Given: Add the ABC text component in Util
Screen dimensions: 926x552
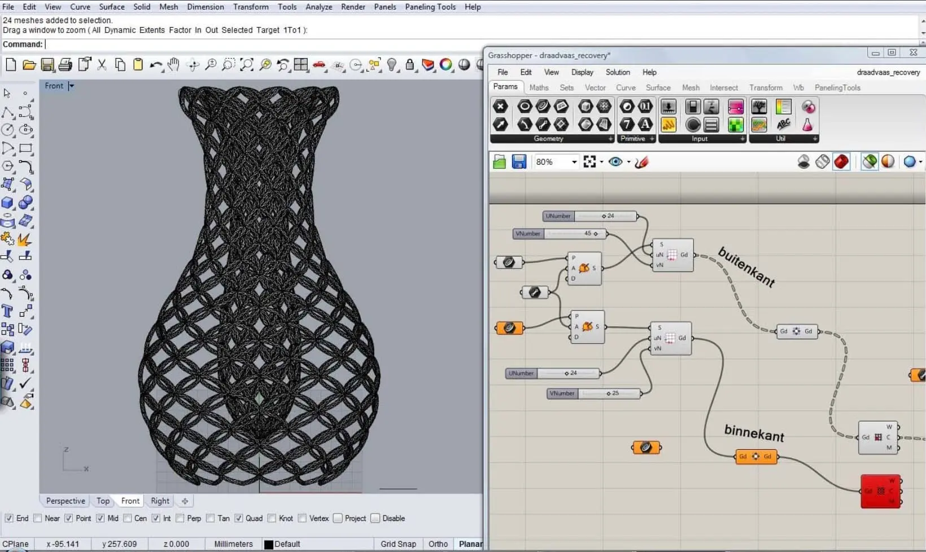Looking at the screenshot, I should tap(784, 125).
